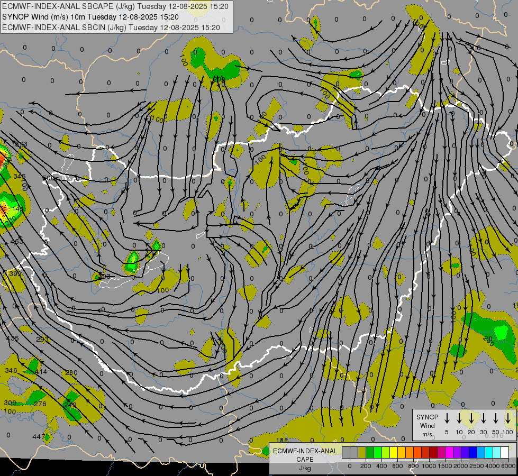Select the bright green CAPE legend swatch
Viewport: 518px width, 476px height.
point(378,453)
